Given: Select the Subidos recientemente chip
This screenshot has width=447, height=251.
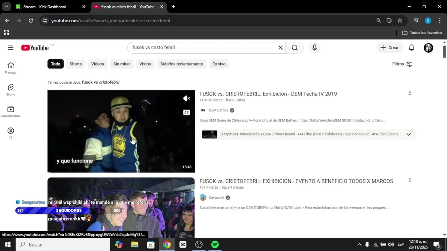Looking at the screenshot, I should coord(182,64).
